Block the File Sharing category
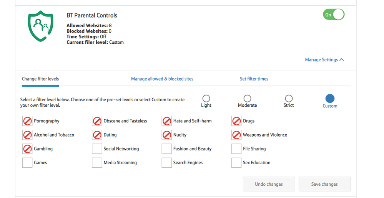The width and height of the screenshot is (384, 198). [236, 148]
